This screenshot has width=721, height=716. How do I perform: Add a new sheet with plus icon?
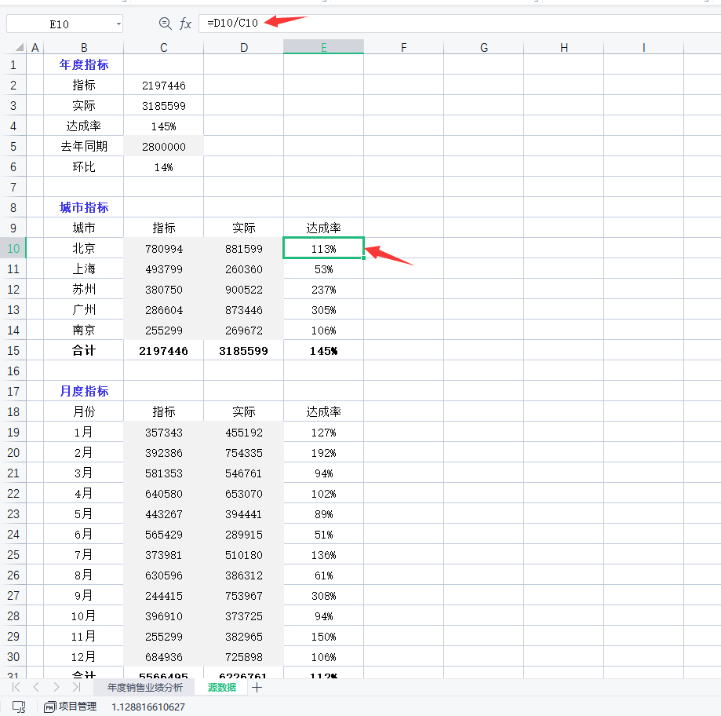(257, 688)
